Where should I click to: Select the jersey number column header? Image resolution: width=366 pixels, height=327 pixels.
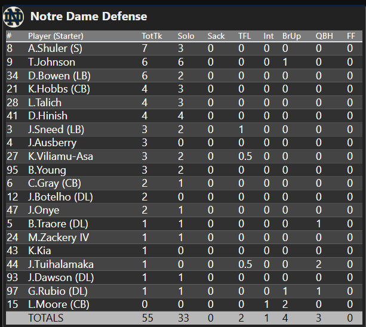pos(9,36)
